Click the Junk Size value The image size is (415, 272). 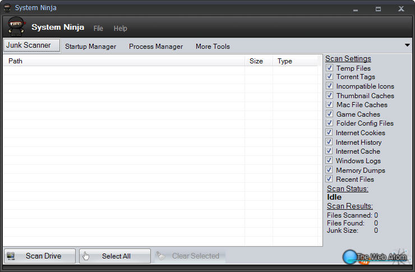(x=376, y=230)
